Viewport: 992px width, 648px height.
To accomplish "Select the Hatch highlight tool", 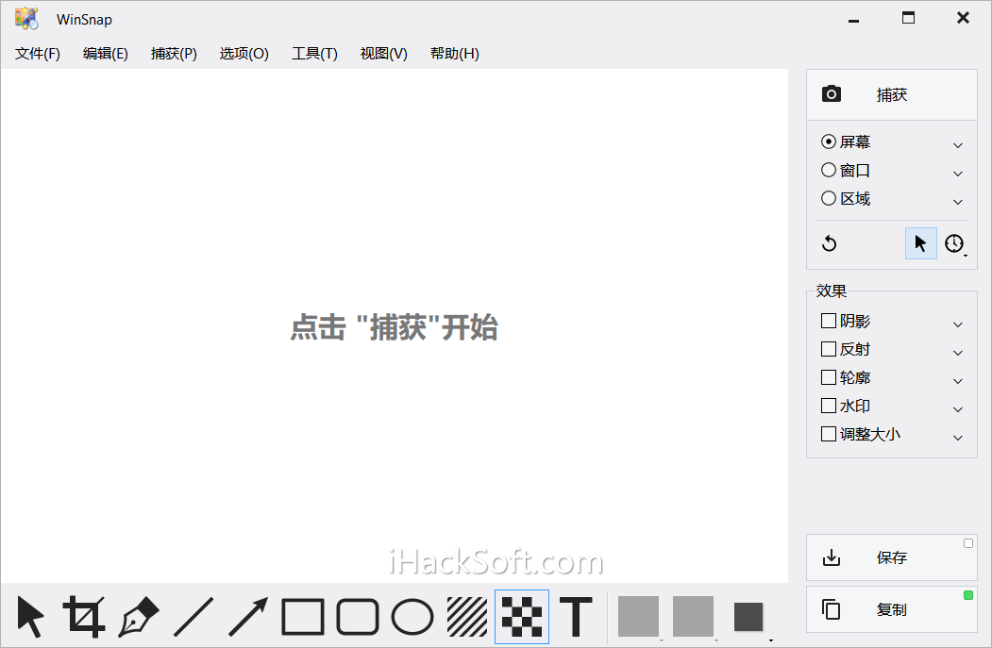I will (467, 616).
